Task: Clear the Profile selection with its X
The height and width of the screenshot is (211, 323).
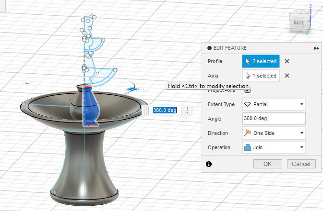Action: point(287,61)
